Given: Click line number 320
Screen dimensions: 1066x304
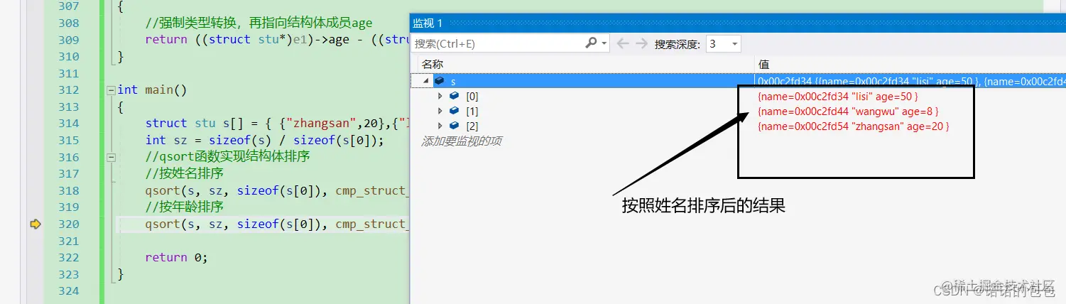Looking at the screenshot, I should point(68,224).
